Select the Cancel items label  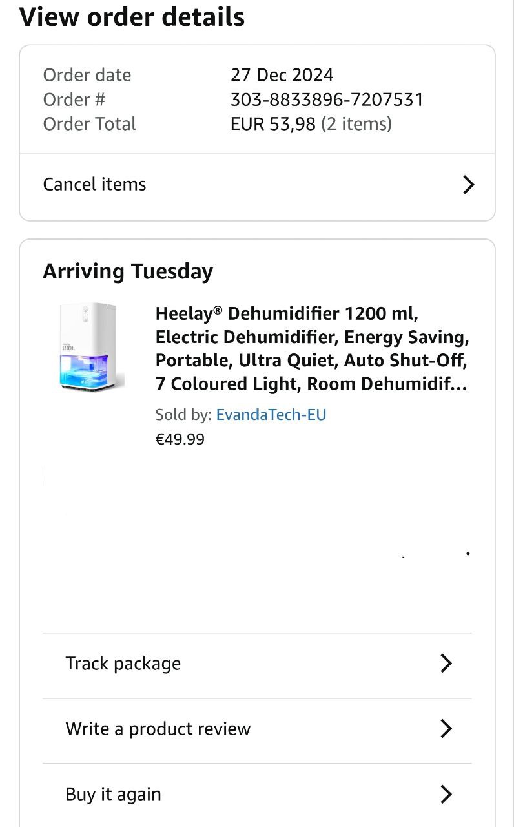95,185
